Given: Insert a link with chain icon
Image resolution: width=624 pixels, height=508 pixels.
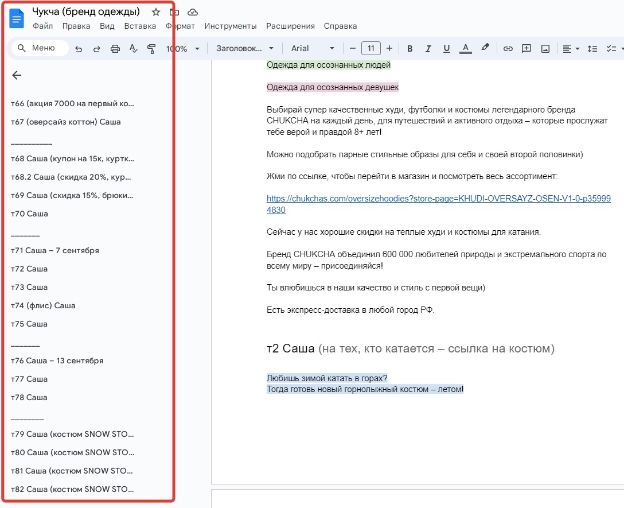Looking at the screenshot, I should click(508, 49).
